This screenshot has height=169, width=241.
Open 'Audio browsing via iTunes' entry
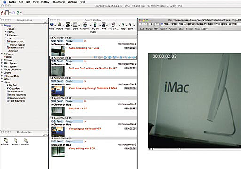(84, 48)
